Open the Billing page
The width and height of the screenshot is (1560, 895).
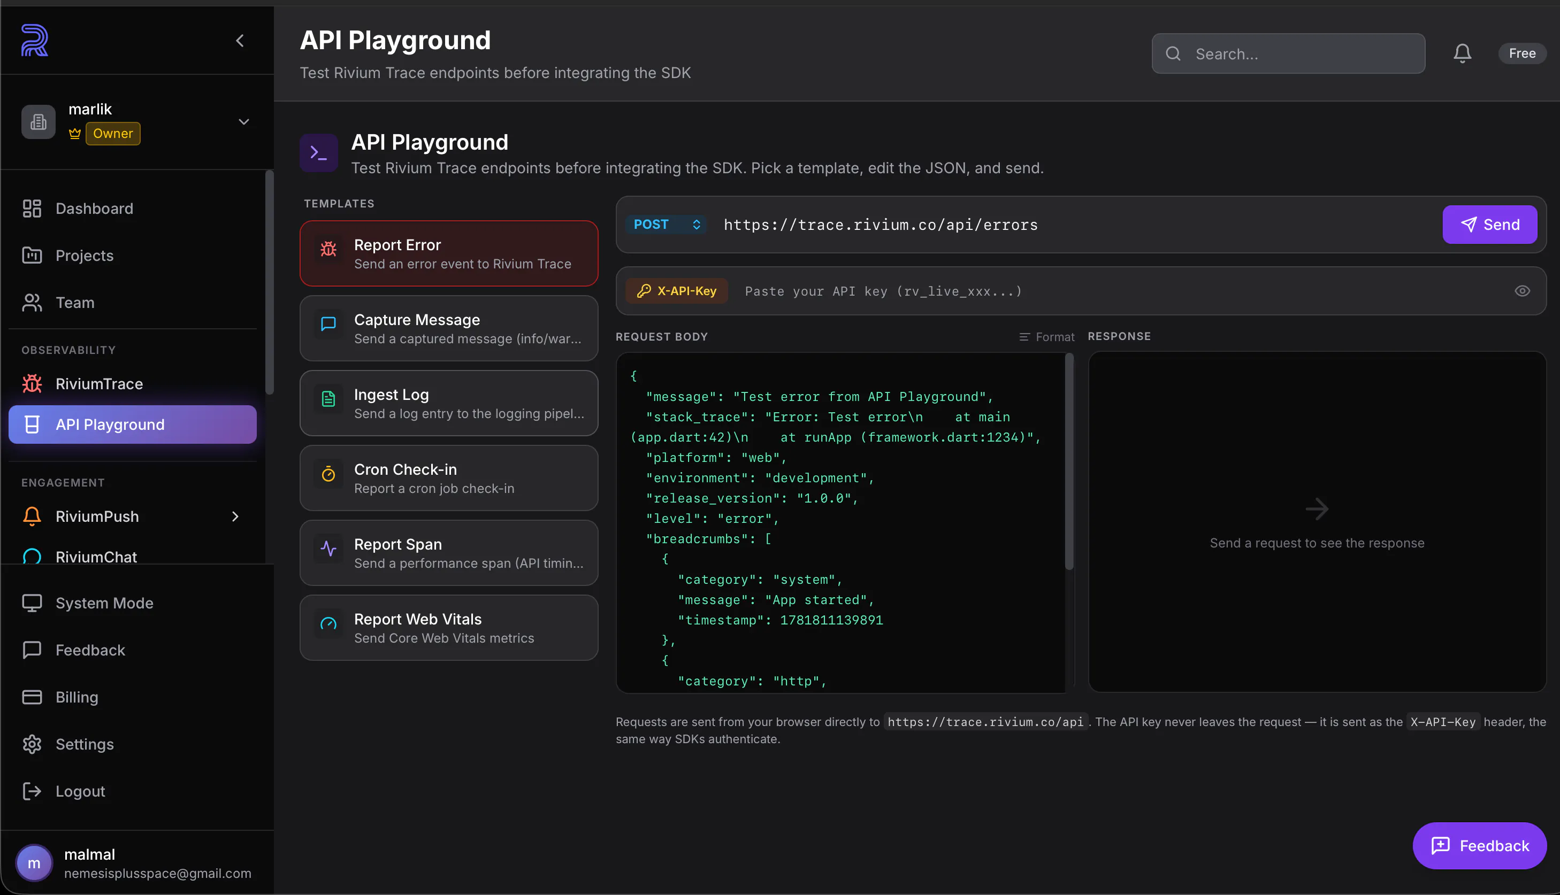(133, 697)
